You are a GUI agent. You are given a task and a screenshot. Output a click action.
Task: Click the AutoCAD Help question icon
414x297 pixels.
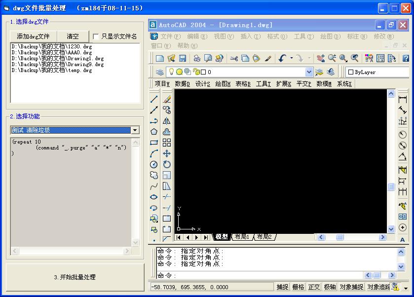pyautogui.click(x=406, y=58)
